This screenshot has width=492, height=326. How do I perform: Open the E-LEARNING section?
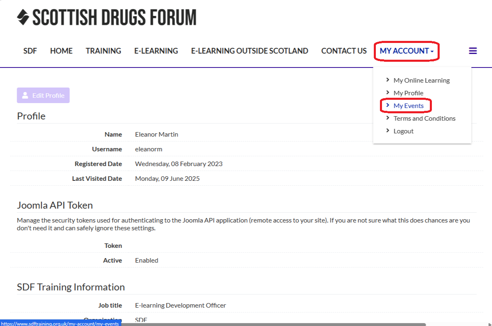(x=156, y=51)
